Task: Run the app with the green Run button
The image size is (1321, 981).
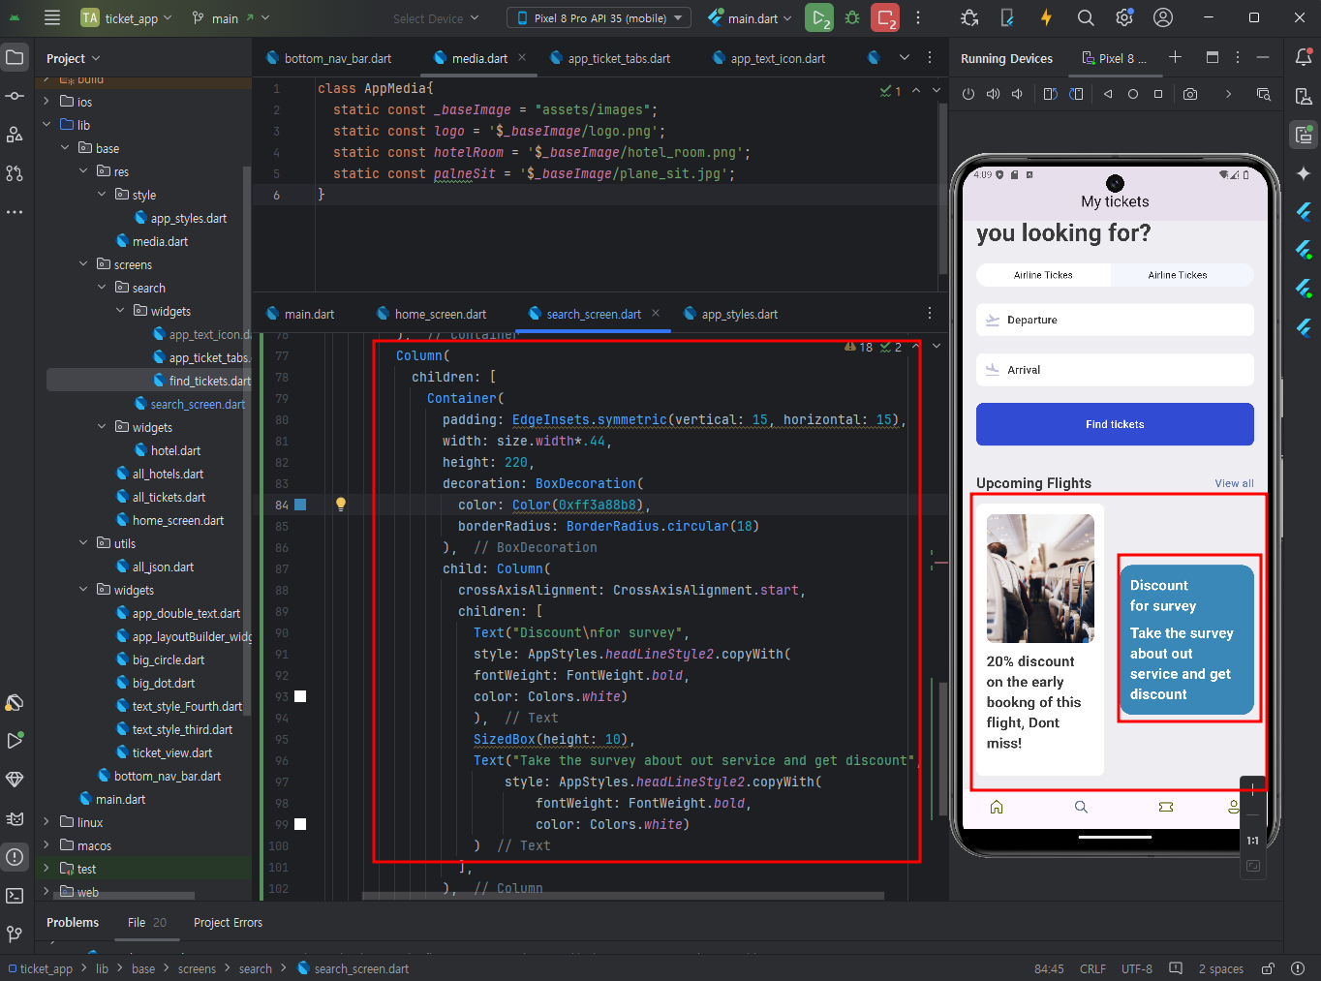Action: click(819, 17)
